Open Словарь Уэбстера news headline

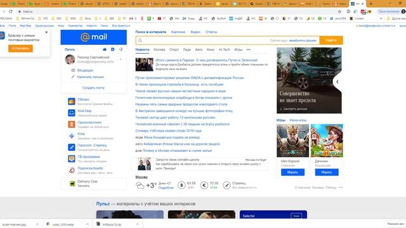coord(168,130)
